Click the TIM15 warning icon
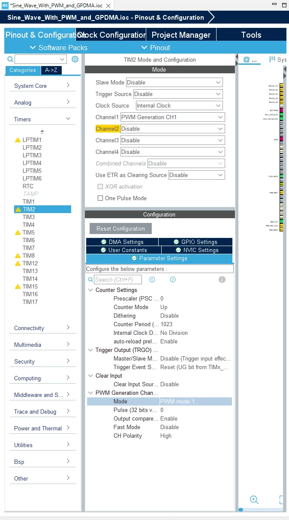This screenshot has width=289, height=520. point(18,286)
